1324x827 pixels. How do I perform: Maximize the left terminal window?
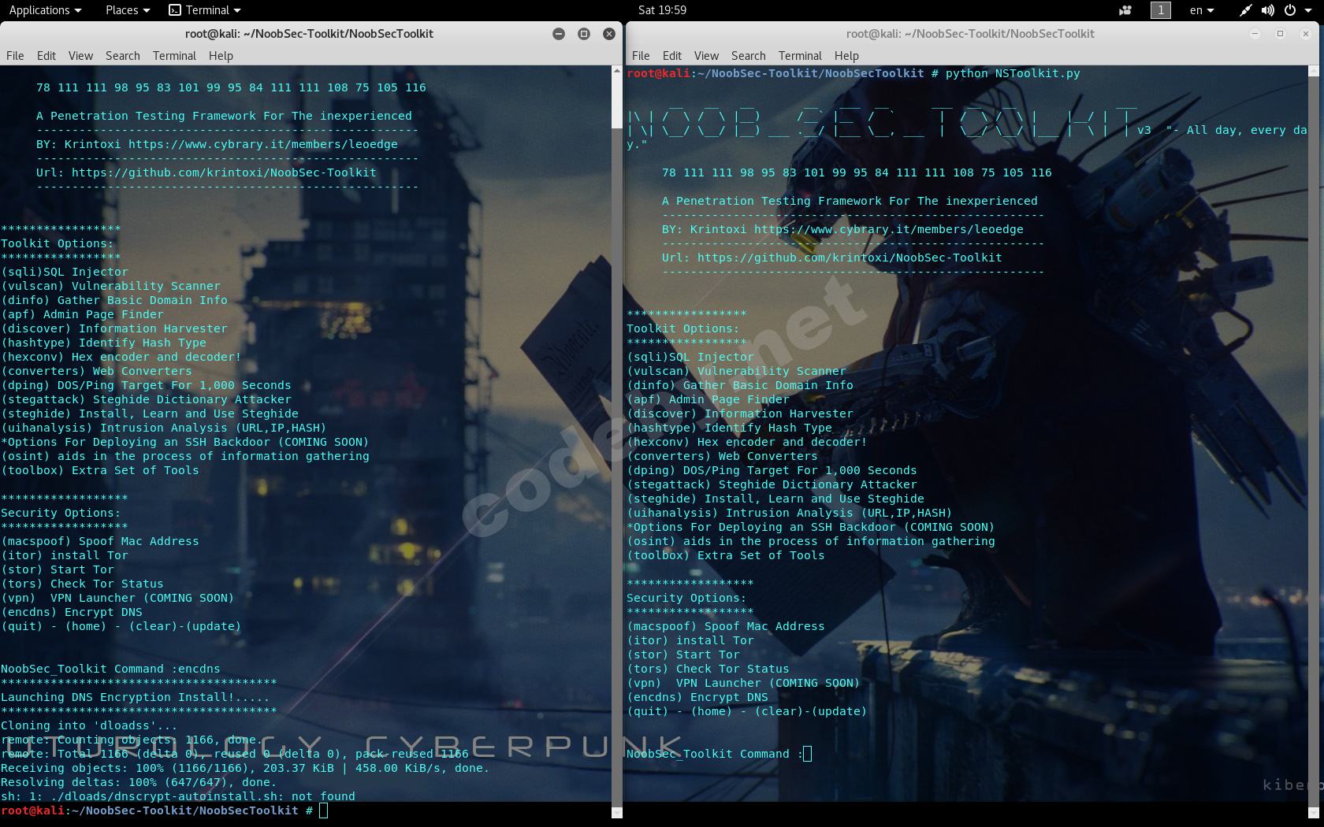click(x=584, y=34)
